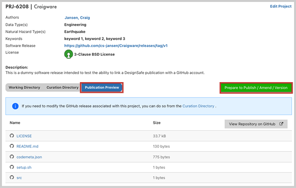Image resolution: width=296 pixels, height=188 pixels.
Task: Open the LICENSE file link
Action: (x=24, y=136)
